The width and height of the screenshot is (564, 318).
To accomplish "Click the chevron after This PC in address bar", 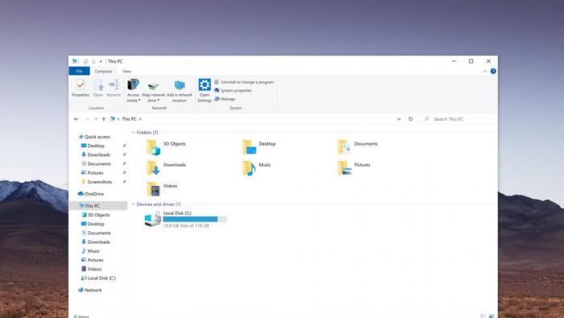I will pos(140,119).
